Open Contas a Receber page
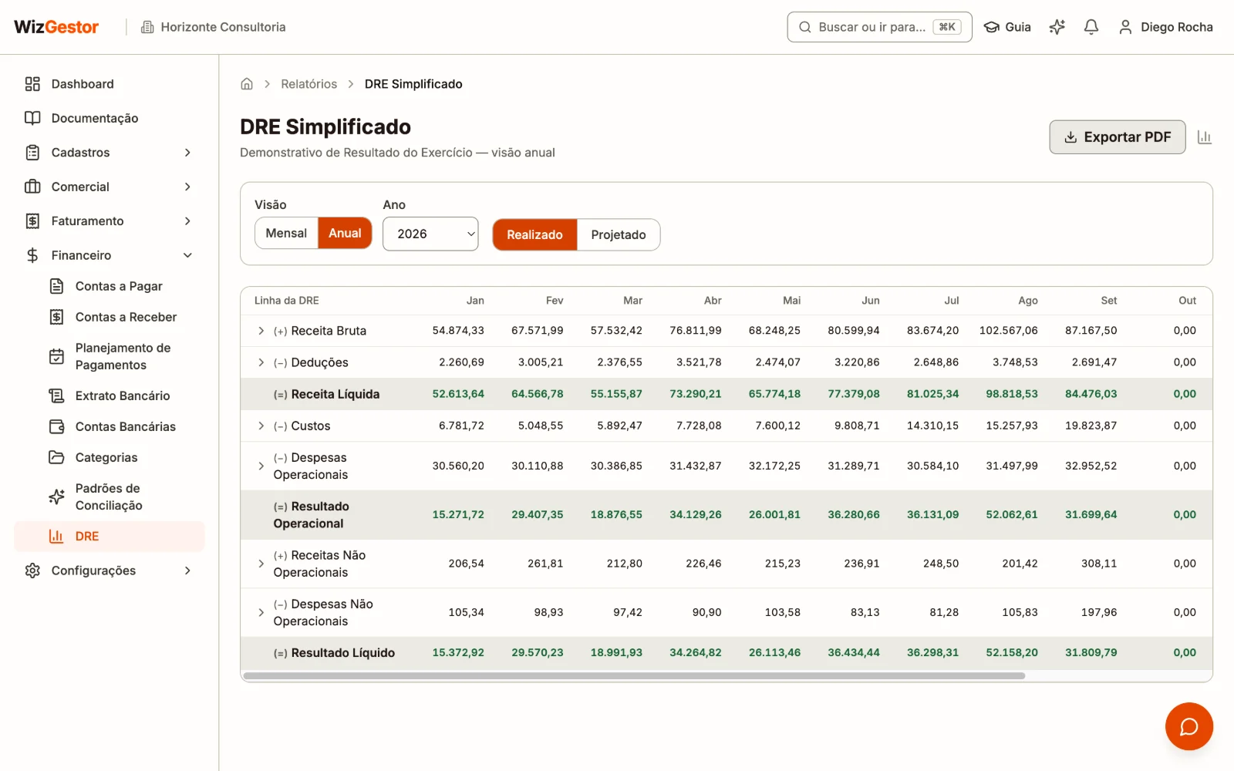 pos(126,317)
